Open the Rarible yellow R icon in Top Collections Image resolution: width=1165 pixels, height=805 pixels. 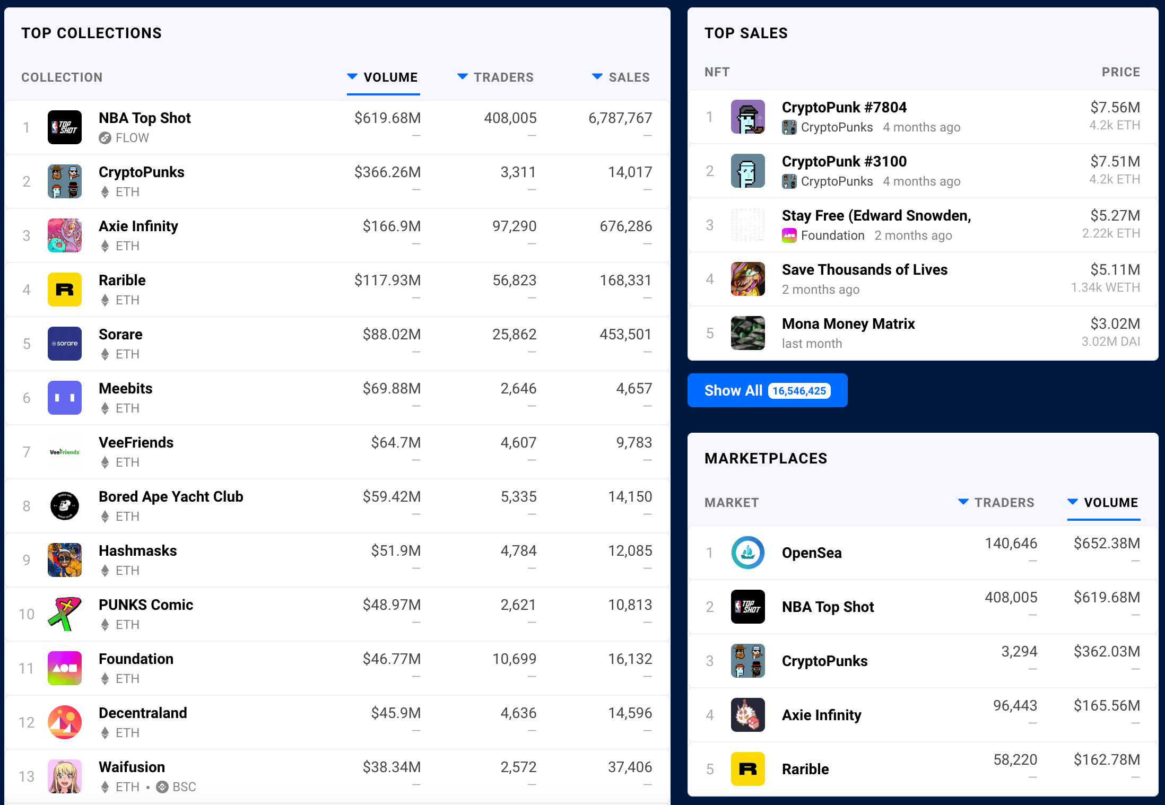coord(64,290)
